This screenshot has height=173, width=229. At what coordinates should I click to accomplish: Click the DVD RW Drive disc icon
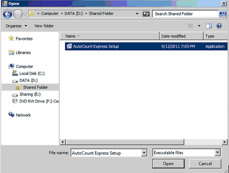click(x=15, y=101)
